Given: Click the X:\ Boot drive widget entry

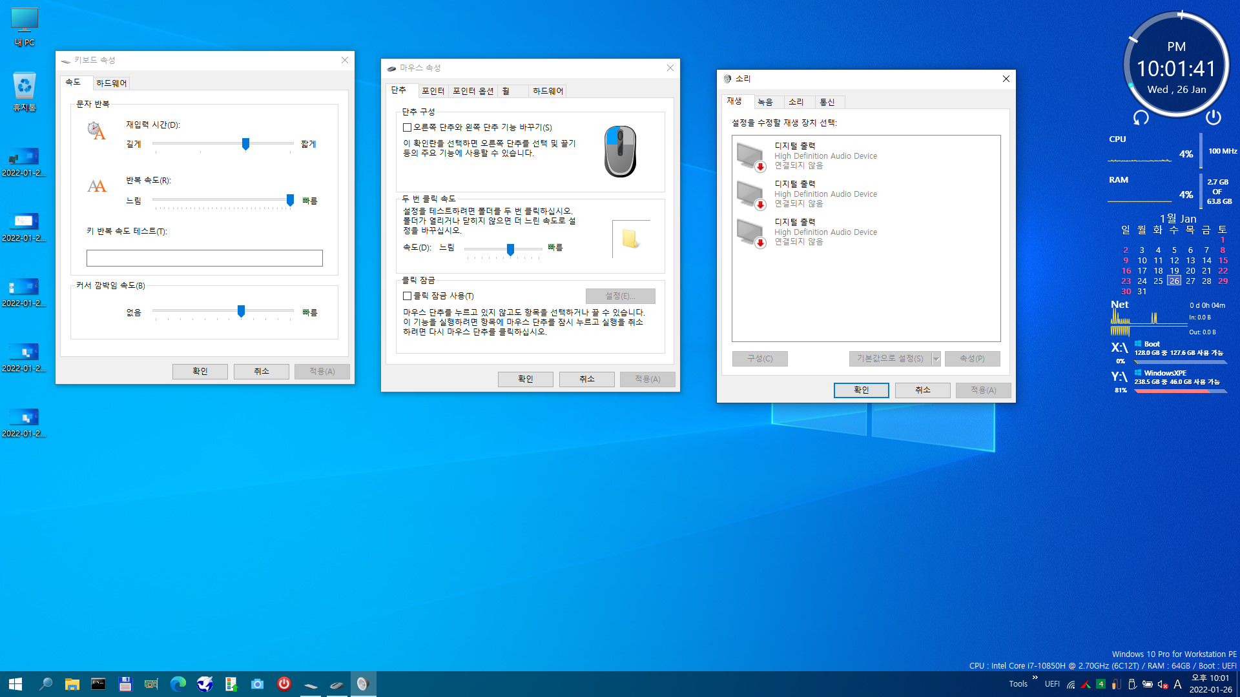Looking at the screenshot, I should (1168, 353).
